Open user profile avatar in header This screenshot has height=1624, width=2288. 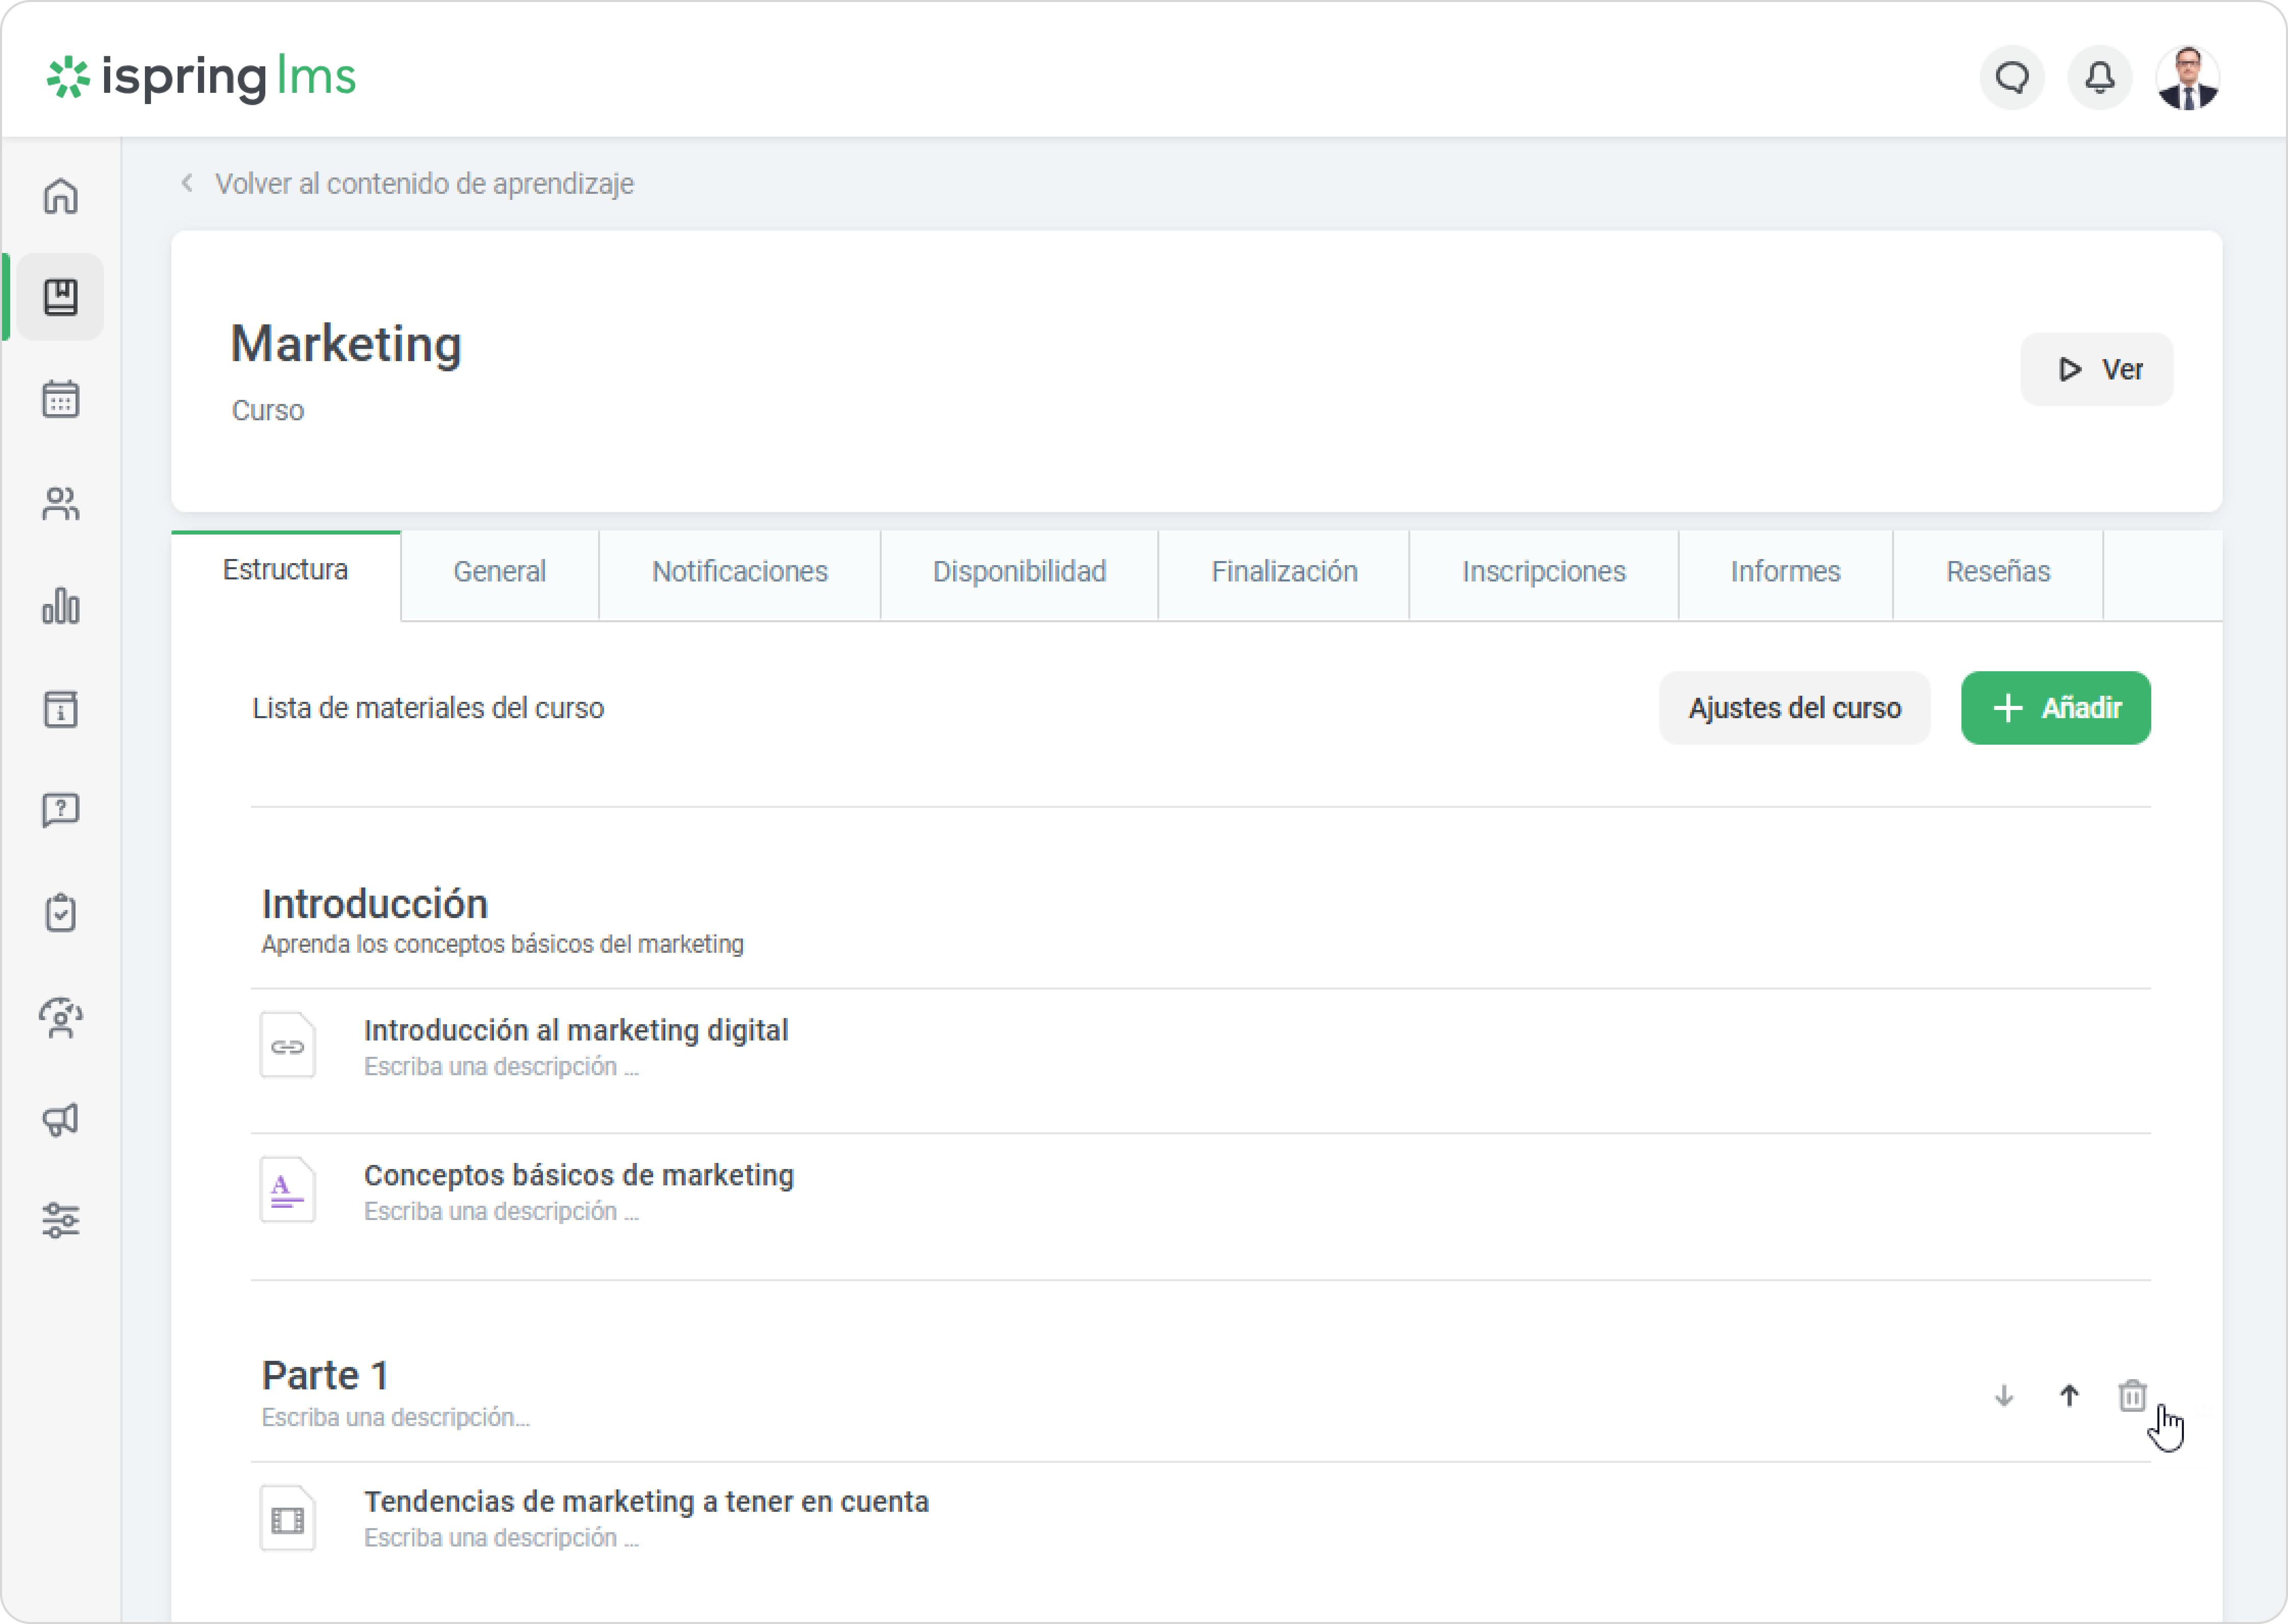coord(2188,77)
